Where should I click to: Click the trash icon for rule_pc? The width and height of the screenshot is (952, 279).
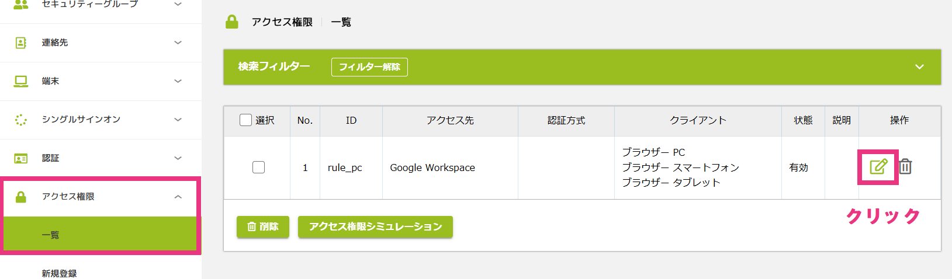coord(905,167)
